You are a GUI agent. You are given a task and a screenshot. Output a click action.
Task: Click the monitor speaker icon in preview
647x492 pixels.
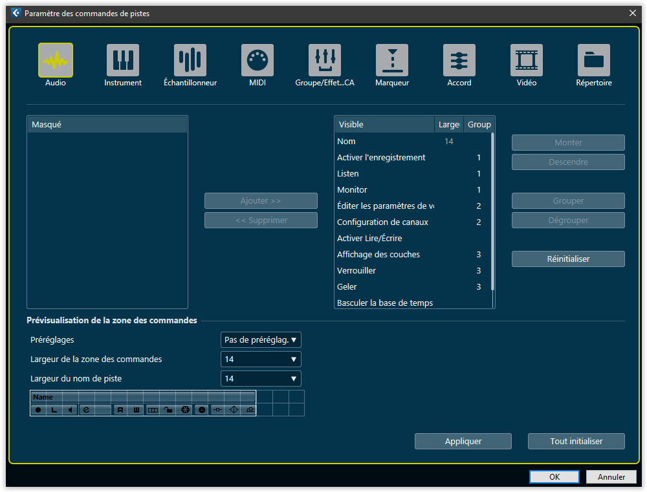tap(70, 409)
